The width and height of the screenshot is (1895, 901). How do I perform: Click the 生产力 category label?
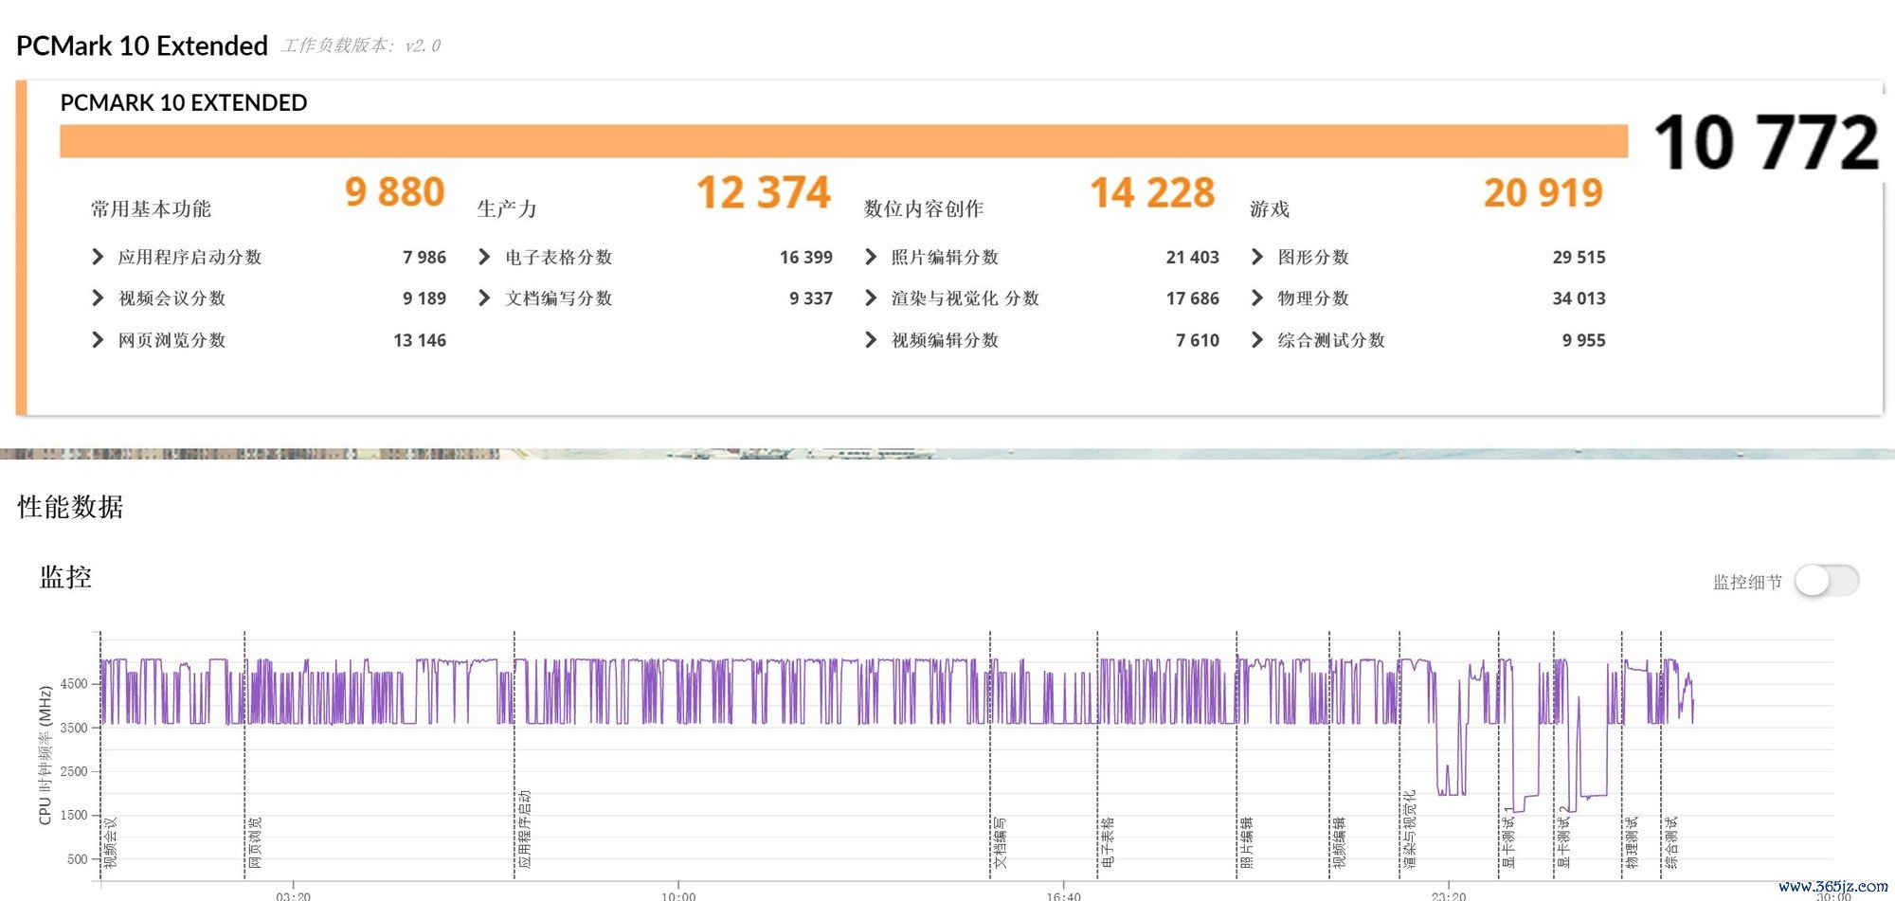507,209
